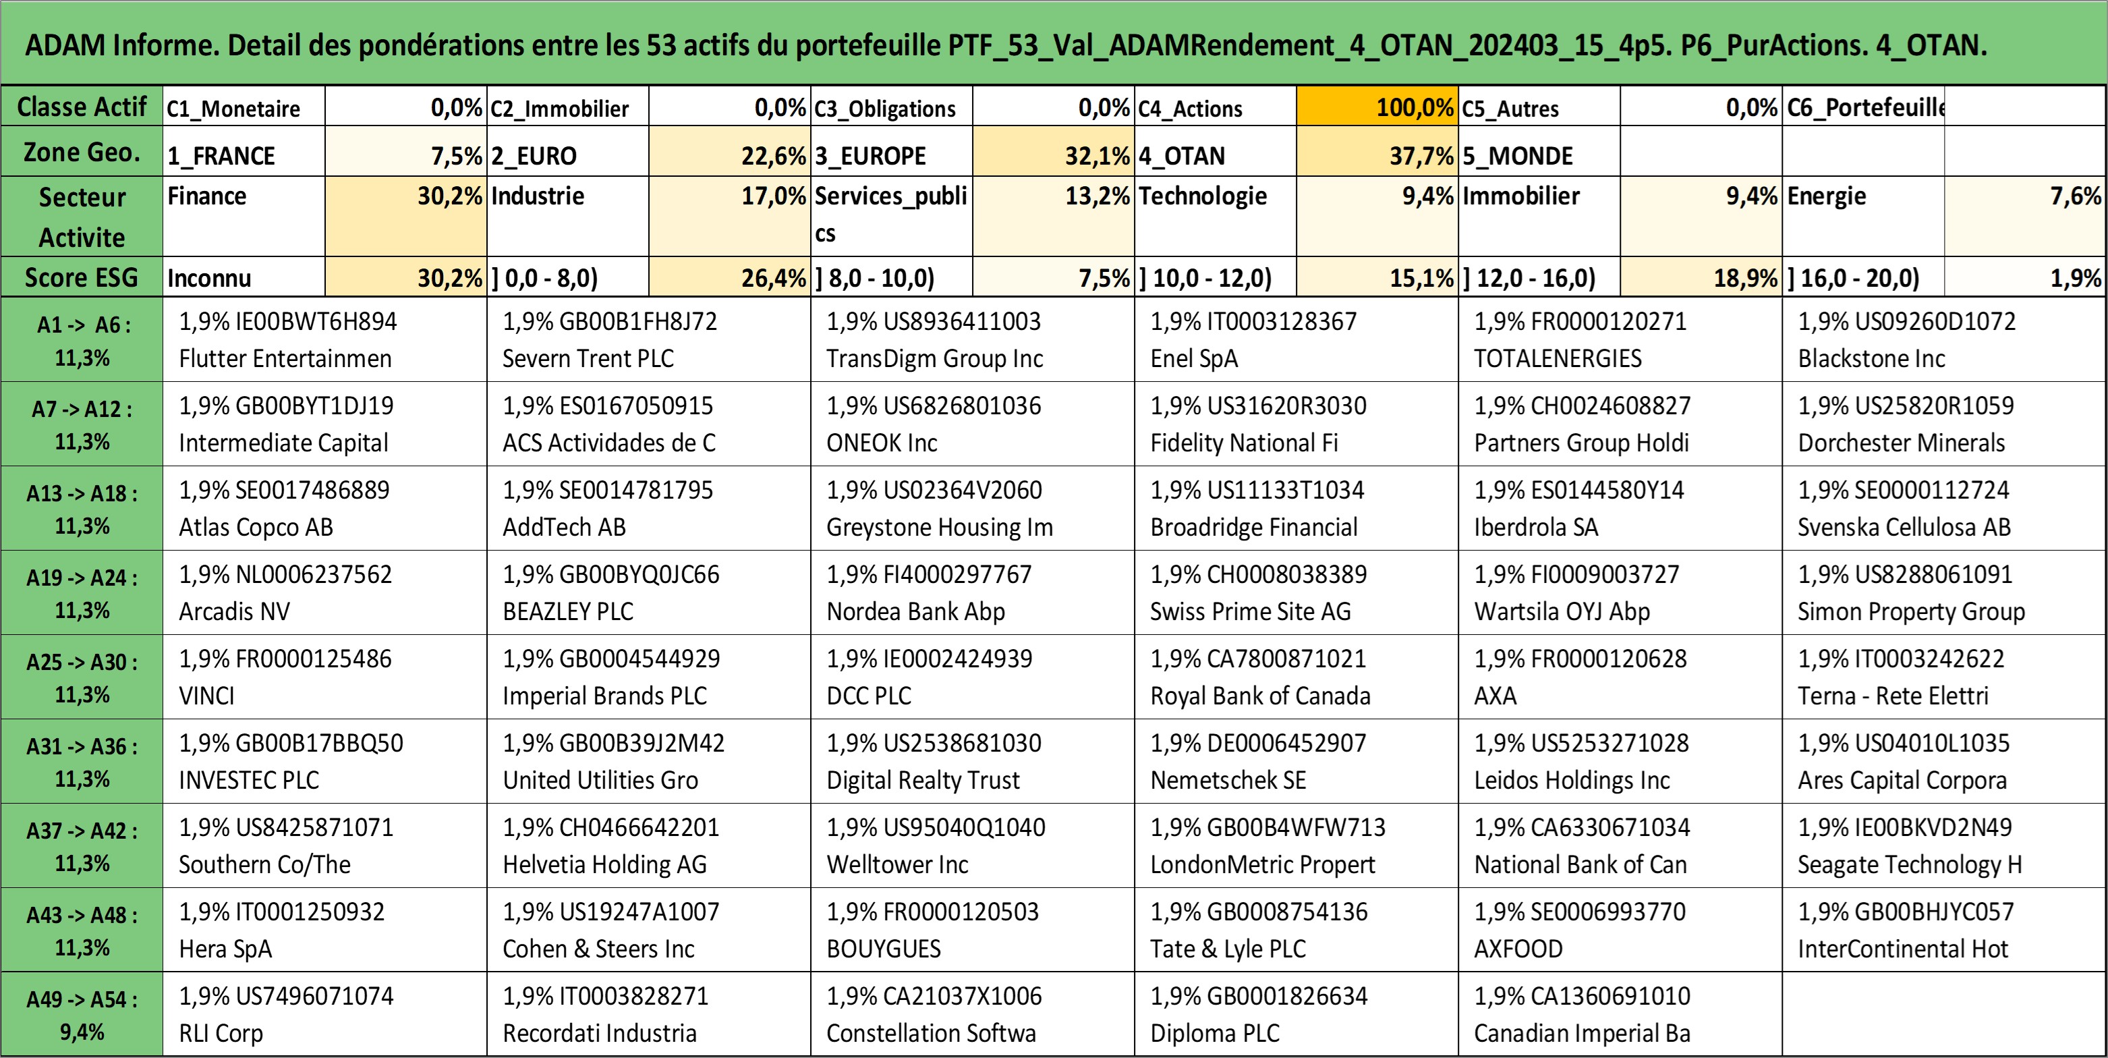Click the 26,4% ESG value
Viewport: 2108px width, 1058px height.
pyautogui.click(x=730, y=277)
